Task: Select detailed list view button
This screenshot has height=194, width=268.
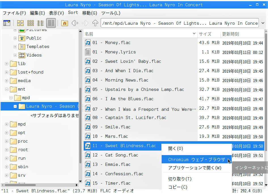Action: tap(51, 23)
